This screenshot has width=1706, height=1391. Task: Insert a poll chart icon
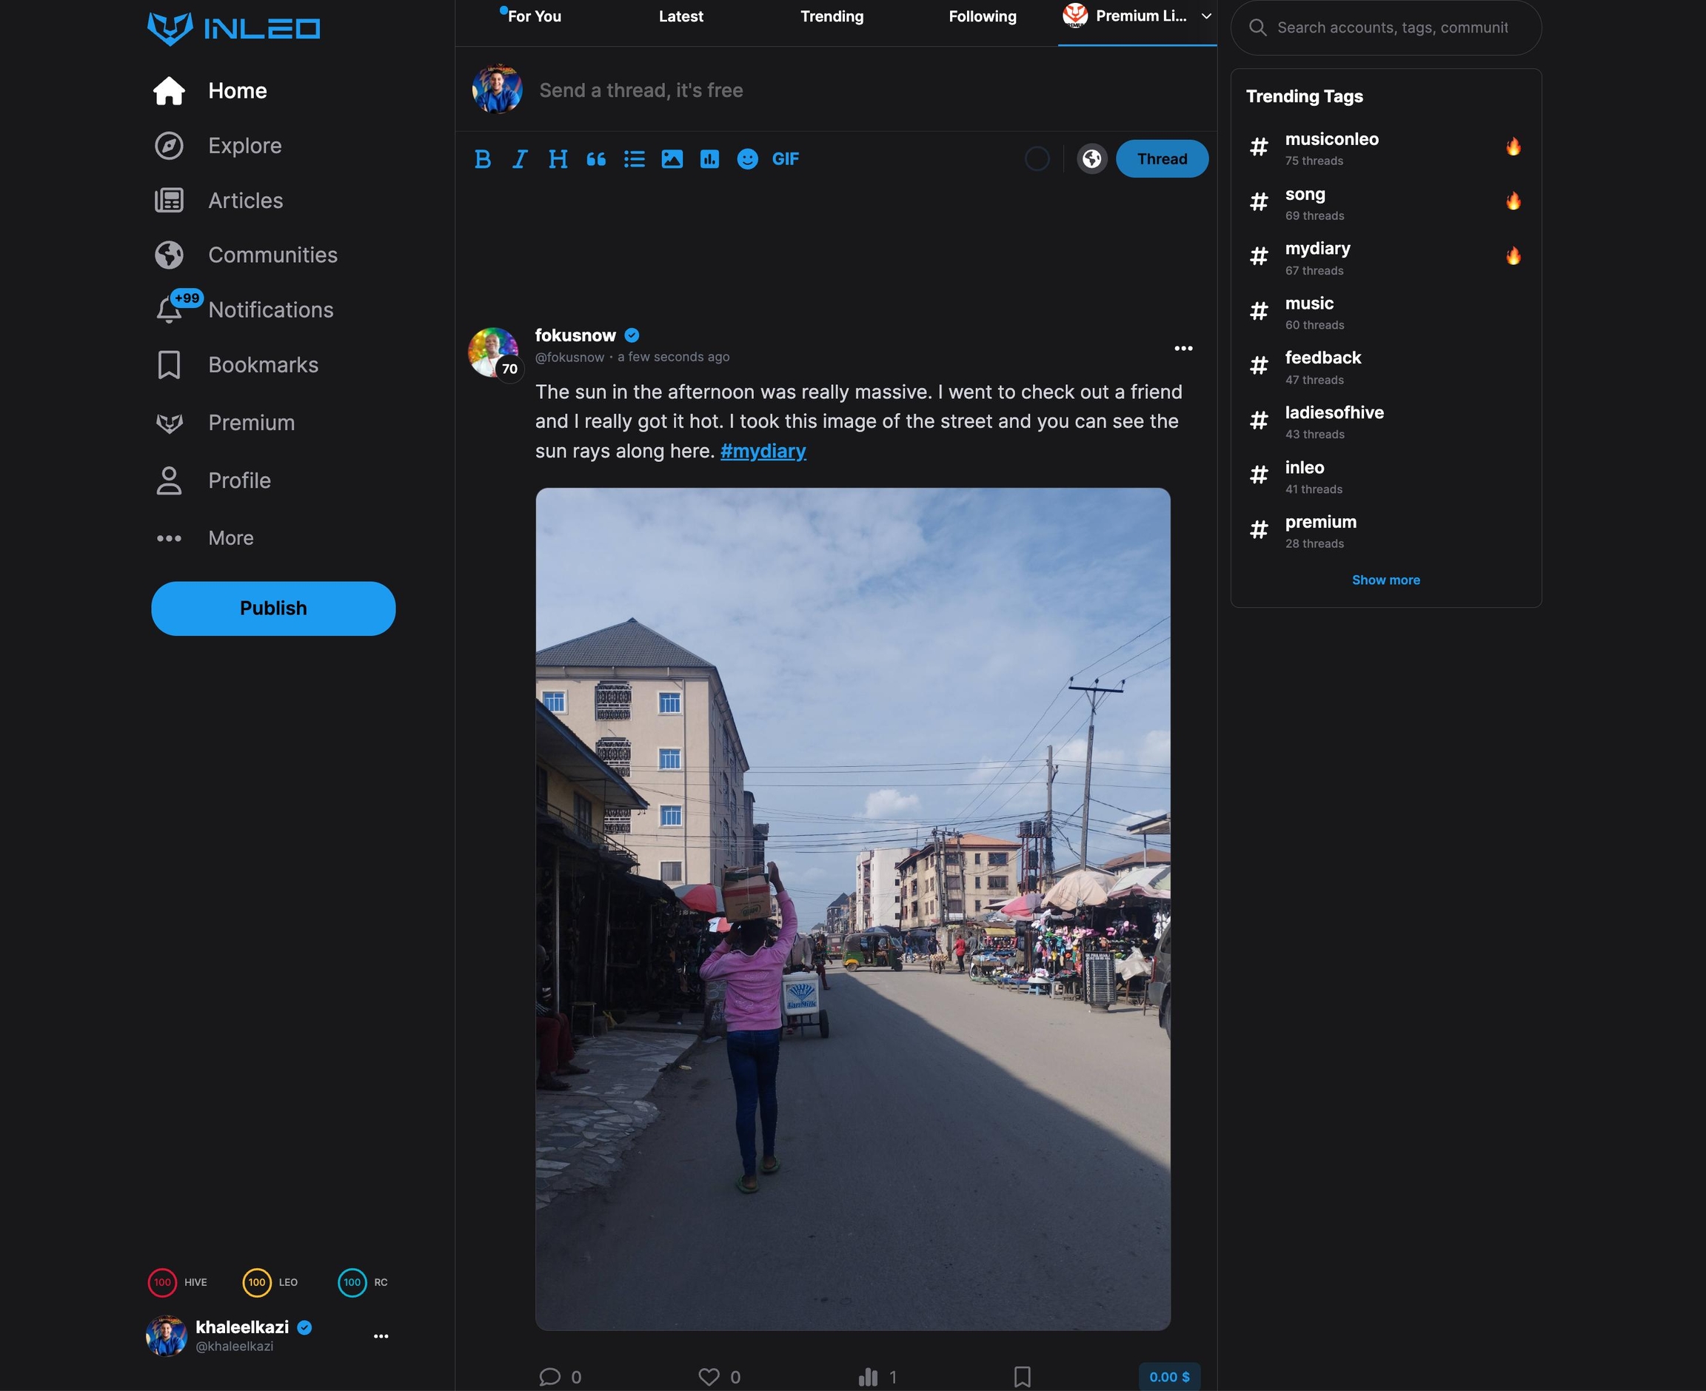click(709, 158)
